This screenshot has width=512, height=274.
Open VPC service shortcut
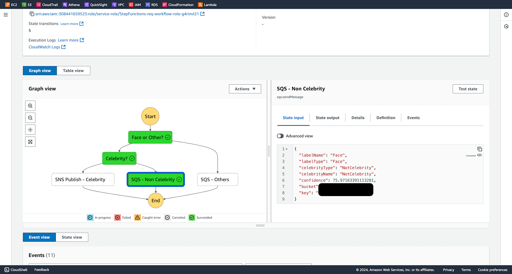118,5
